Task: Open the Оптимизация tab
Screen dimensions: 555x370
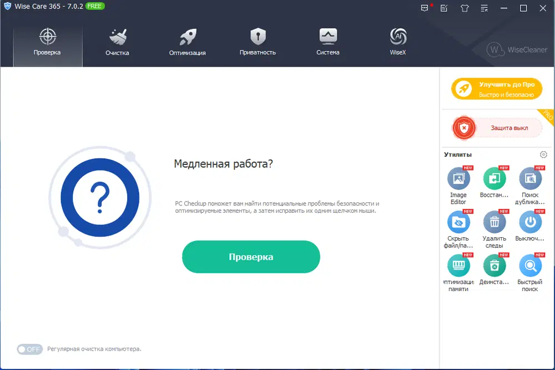Action: click(x=188, y=43)
